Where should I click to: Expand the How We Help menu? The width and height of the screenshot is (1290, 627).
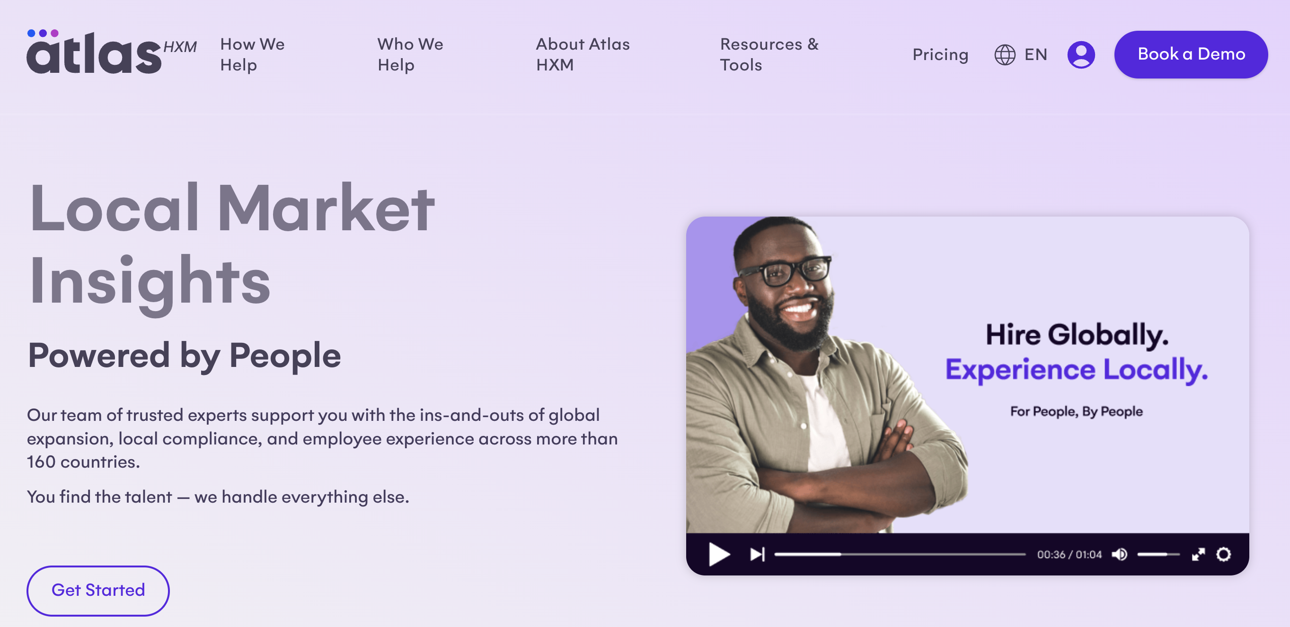[x=252, y=54]
